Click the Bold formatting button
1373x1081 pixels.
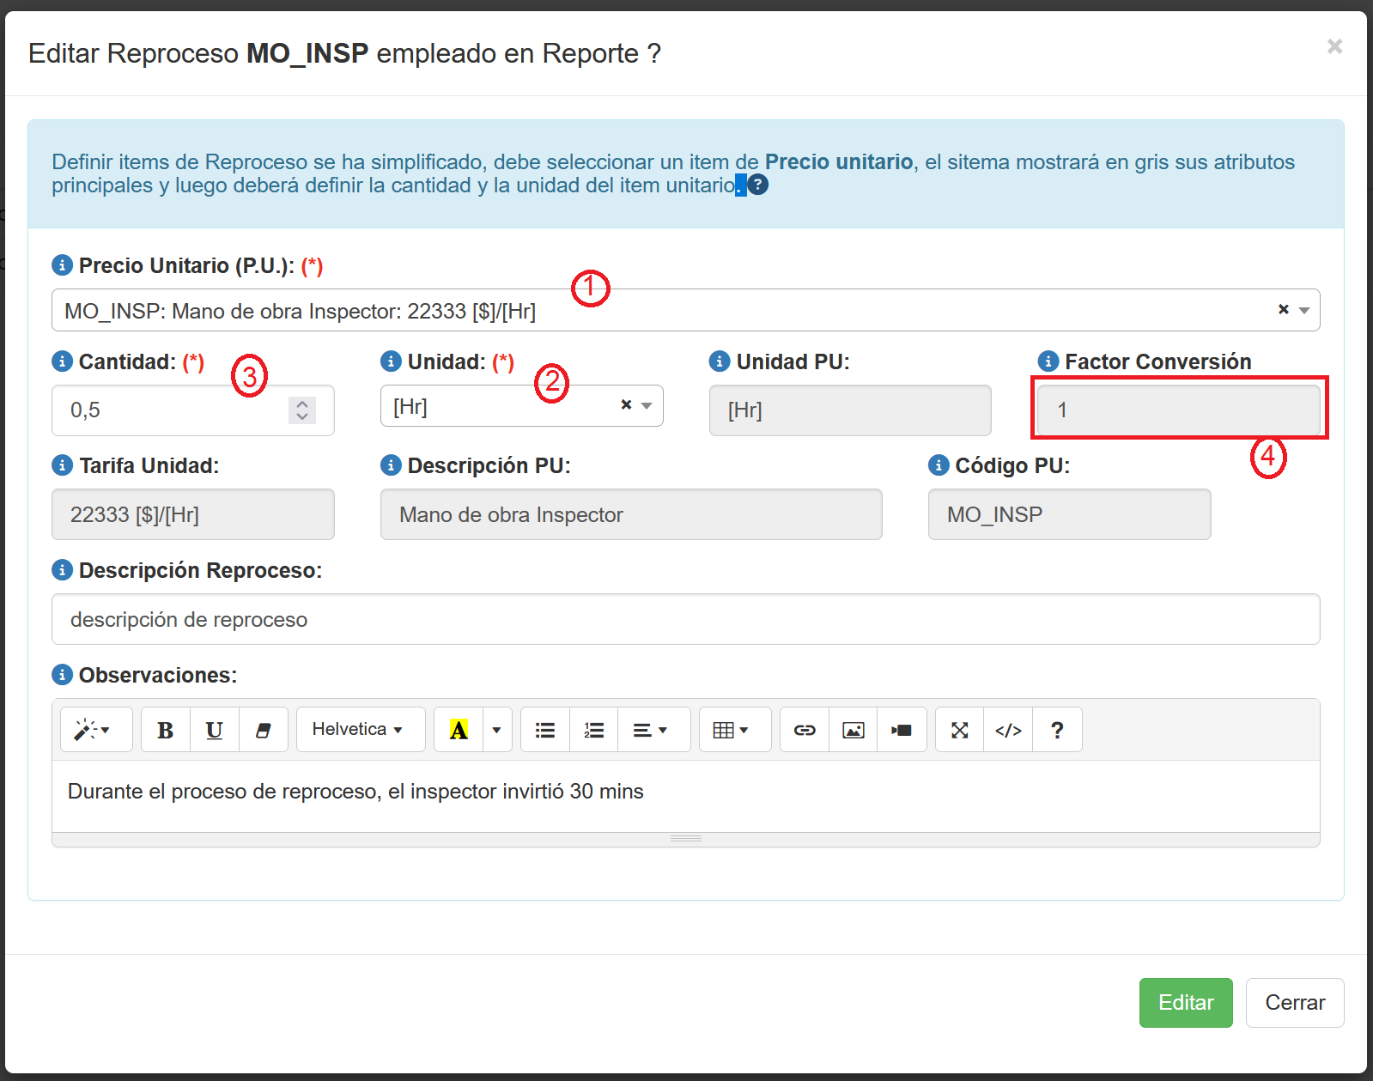click(166, 730)
